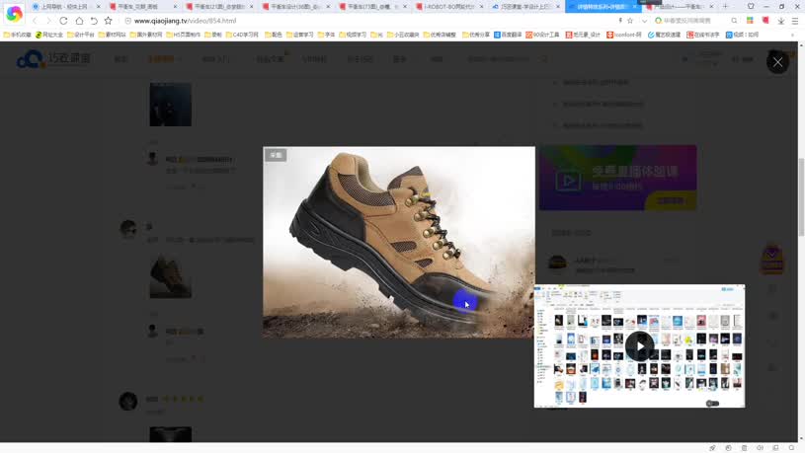Close the first tab 上网导航
805x453 pixels.
tap(99, 7)
